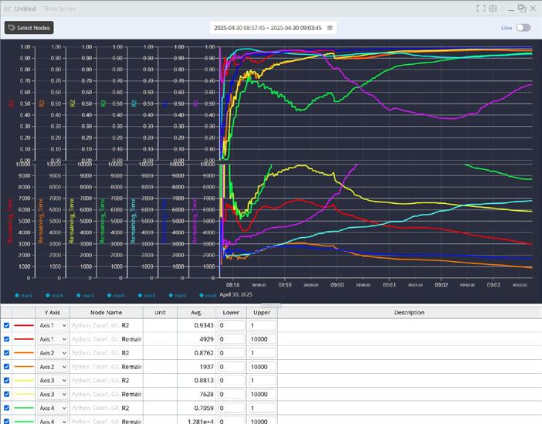Click the Node Name column header

[106, 312]
